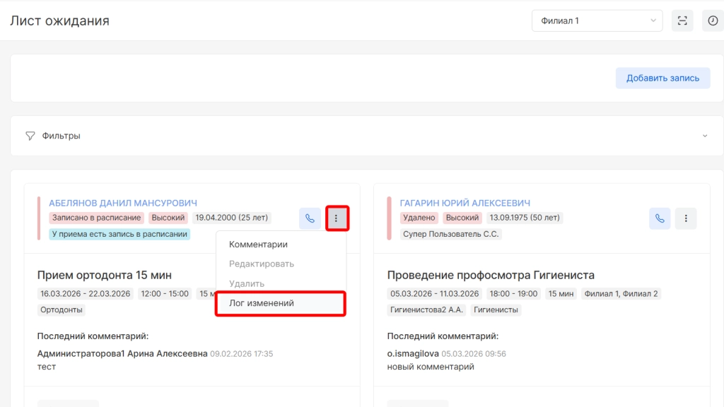Viewport: 724px width, 407px height.
Task: Open patient link ГАГАРИН ЮРИЙ АЛЕКСЕЕВИЧ
Action: tap(465, 203)
